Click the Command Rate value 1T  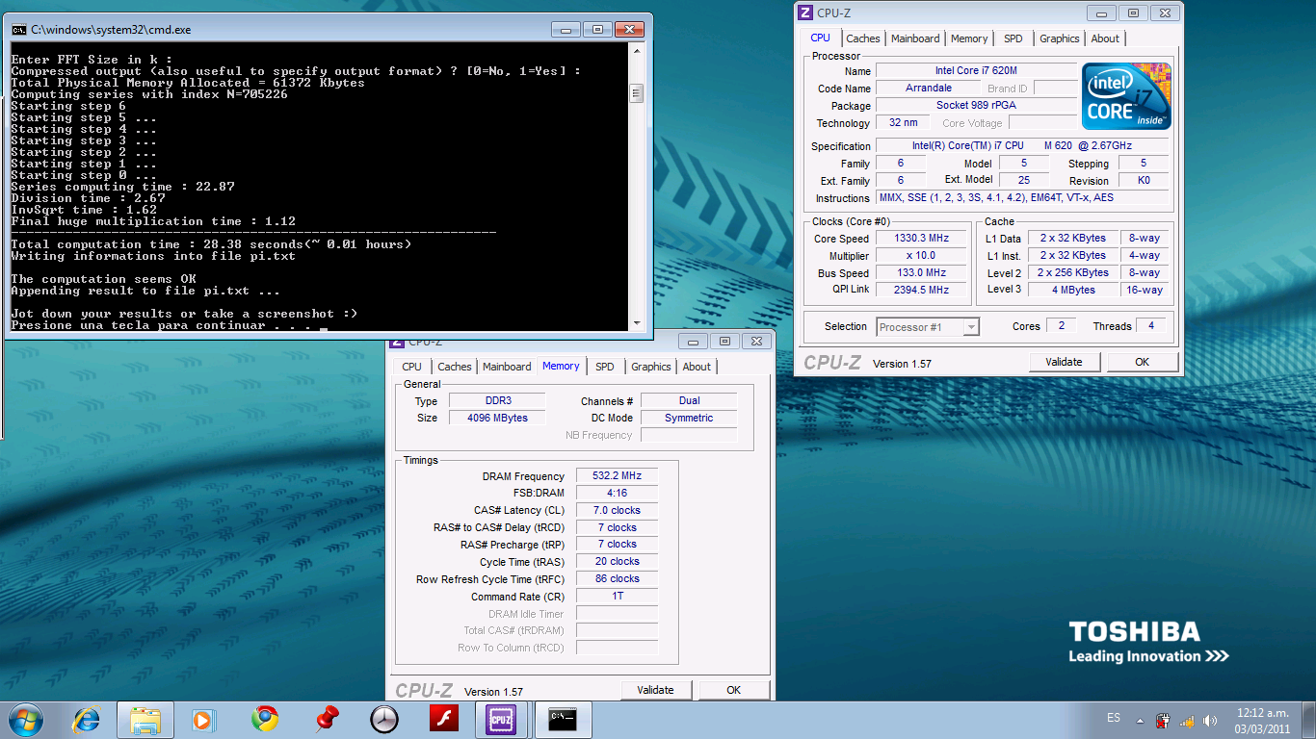pos(617,597)
